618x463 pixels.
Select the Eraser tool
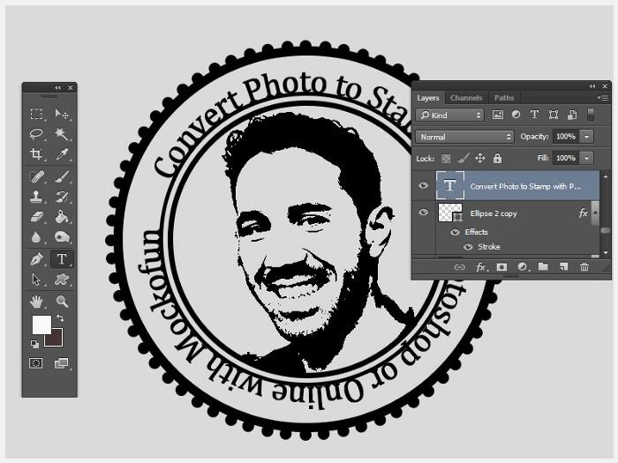[x=36, y=217]
